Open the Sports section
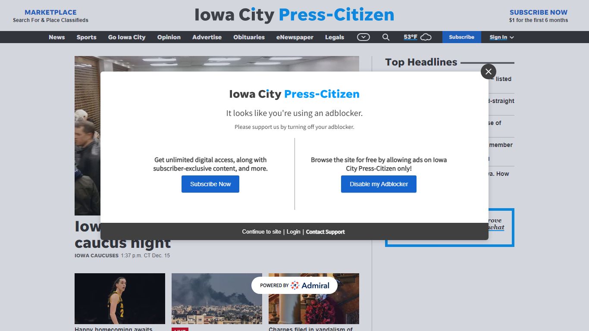Viewport: 589px width, 331px height. click(86, 37)
